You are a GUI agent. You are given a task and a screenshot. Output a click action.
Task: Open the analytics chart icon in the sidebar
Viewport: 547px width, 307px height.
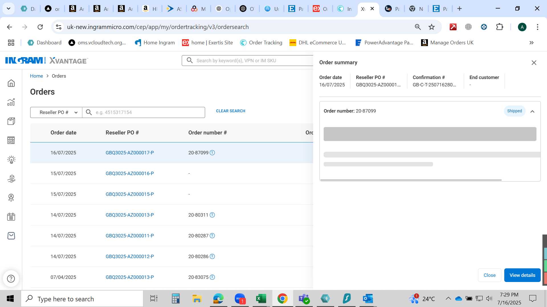tap(11, 102)
